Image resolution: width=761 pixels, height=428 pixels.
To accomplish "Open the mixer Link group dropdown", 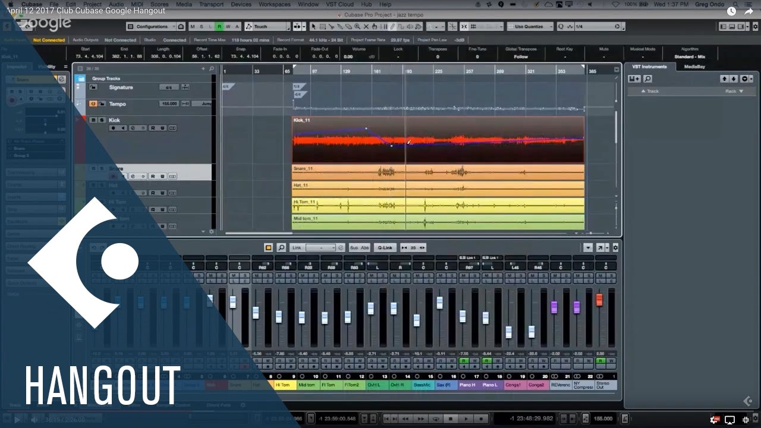I will [x=320, y=248].
